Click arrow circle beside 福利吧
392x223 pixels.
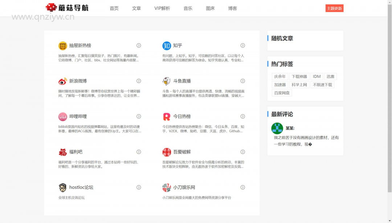click(139, 152)
